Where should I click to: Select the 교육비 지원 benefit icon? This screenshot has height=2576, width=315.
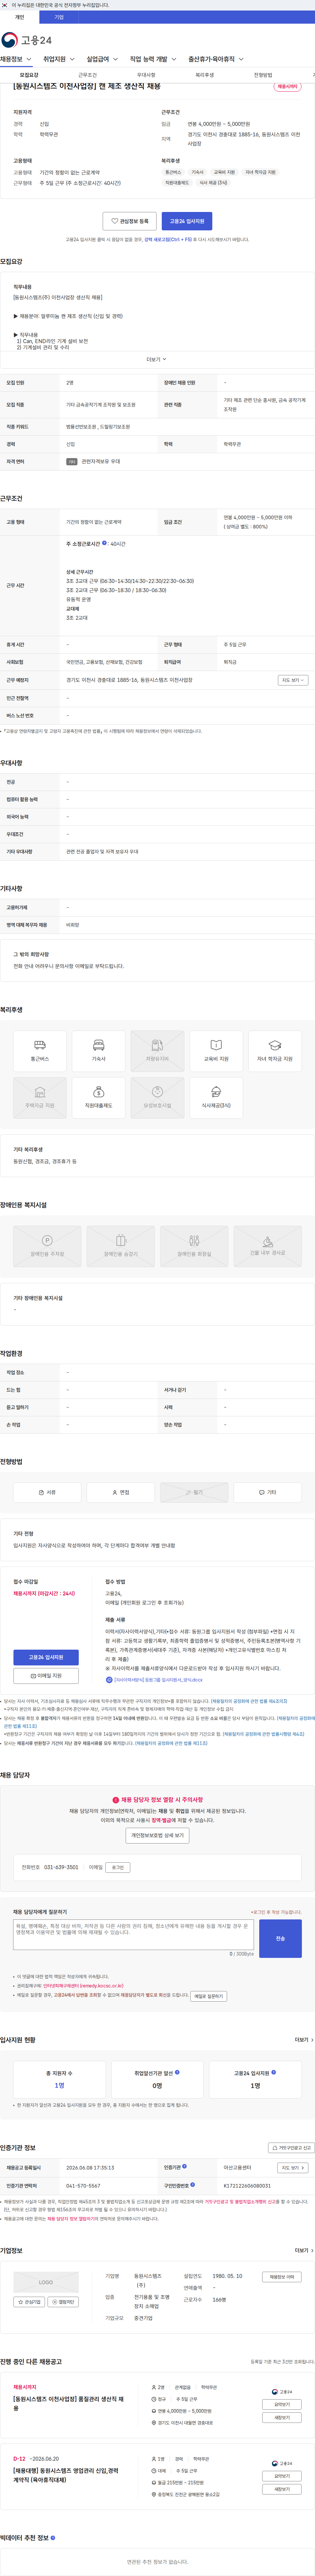(x=216, y=1051)
